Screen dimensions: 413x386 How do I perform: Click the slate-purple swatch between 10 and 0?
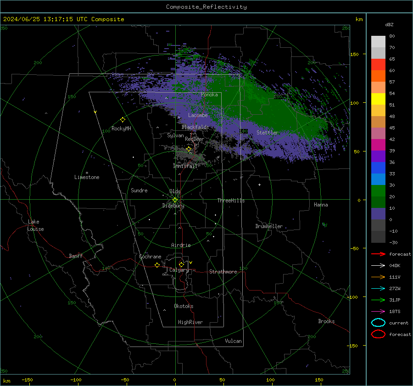click(x=378, y=214)
